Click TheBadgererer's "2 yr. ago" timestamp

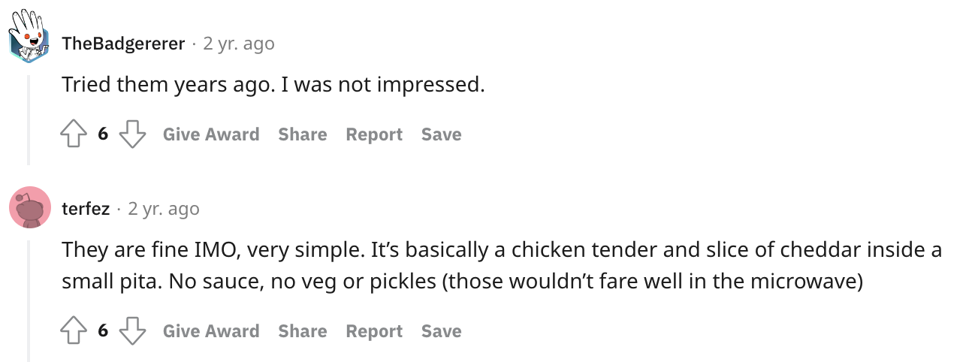(x=239, y=44)
